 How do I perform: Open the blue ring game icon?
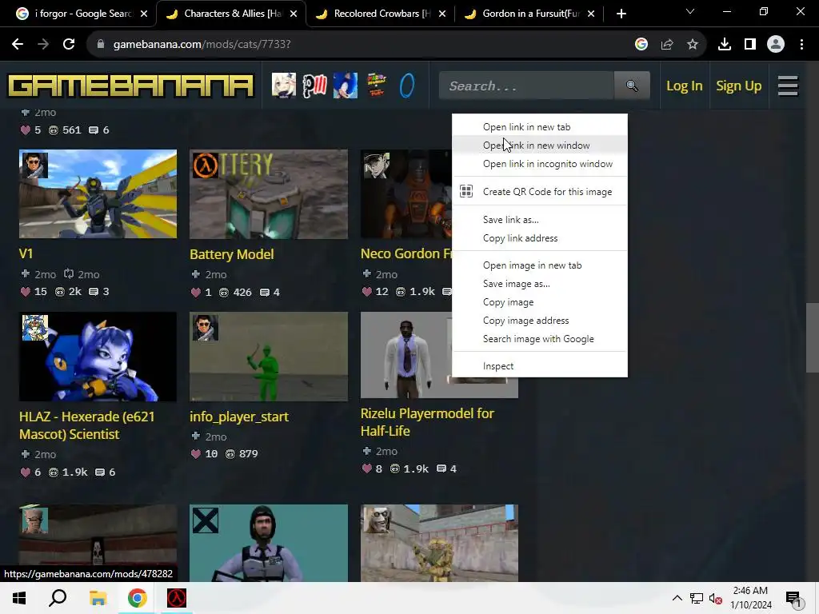pos(407,85)
